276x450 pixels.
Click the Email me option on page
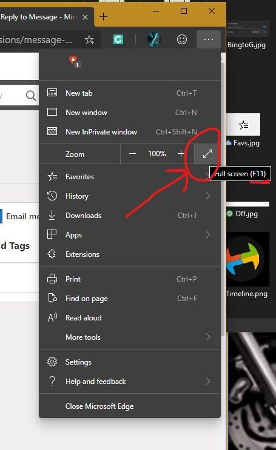[22, 216]
